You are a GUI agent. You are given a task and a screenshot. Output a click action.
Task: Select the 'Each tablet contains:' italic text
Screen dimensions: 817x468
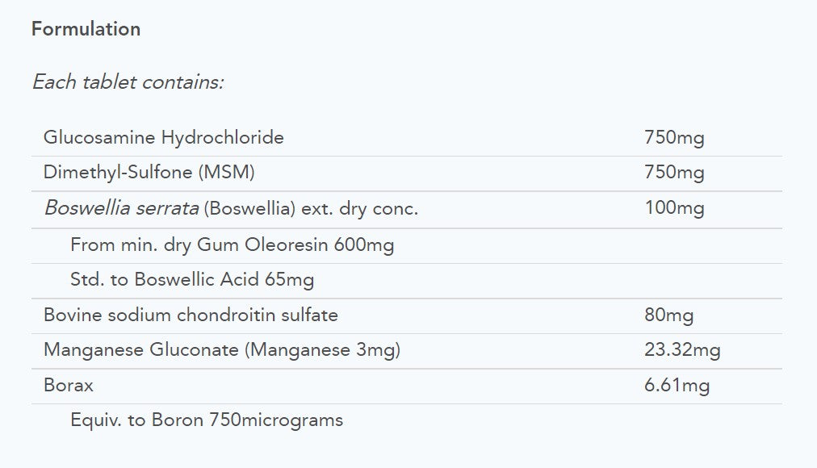coord(128,82)
